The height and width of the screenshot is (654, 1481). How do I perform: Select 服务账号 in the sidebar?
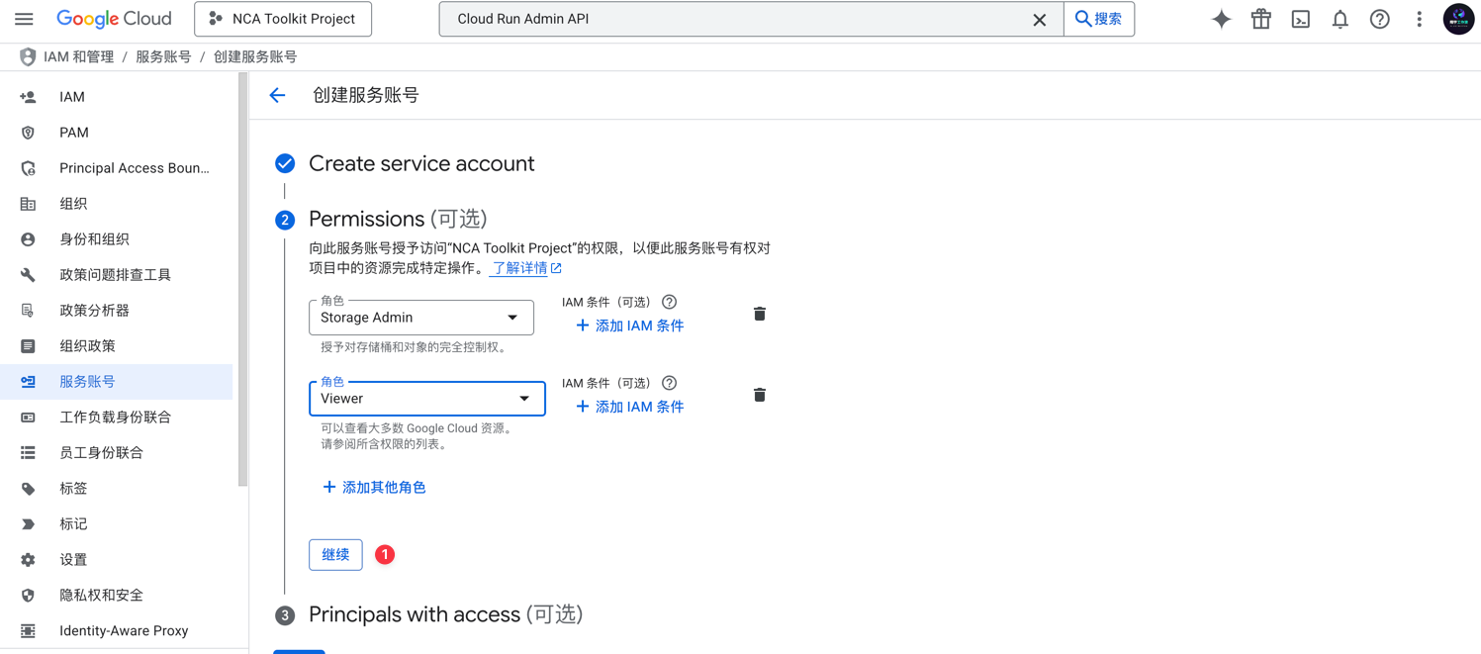pyautogui.click(x=87, y=381)
